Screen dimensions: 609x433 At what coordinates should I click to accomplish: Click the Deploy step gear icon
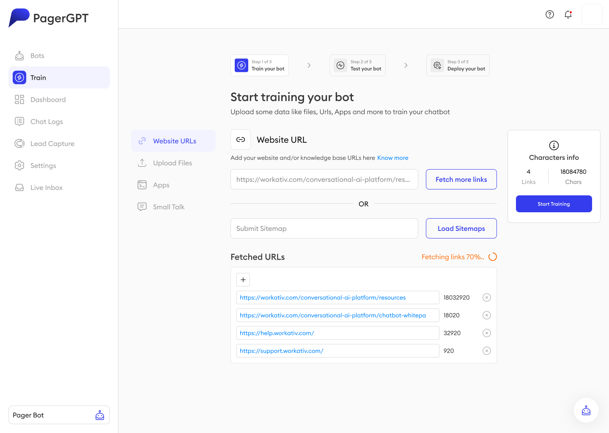[437, 65]
